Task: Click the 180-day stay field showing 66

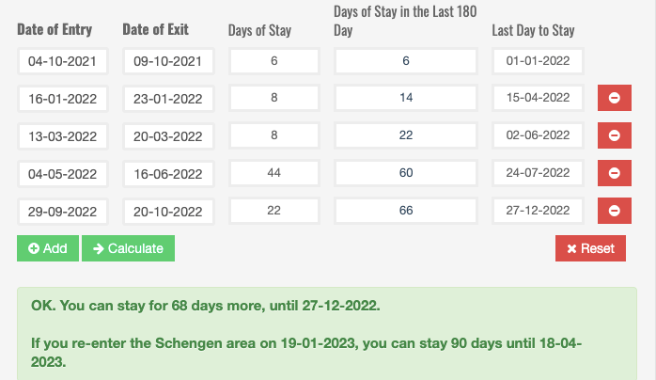Action: 406,211
